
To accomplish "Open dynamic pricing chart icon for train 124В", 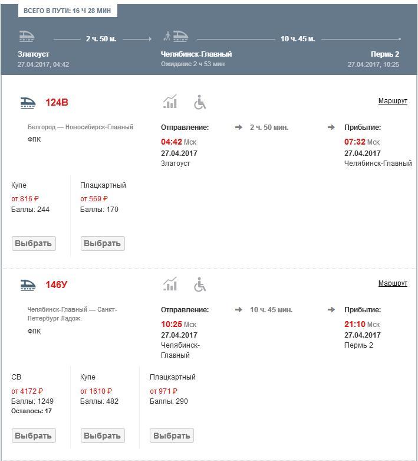I will (170, 102).
